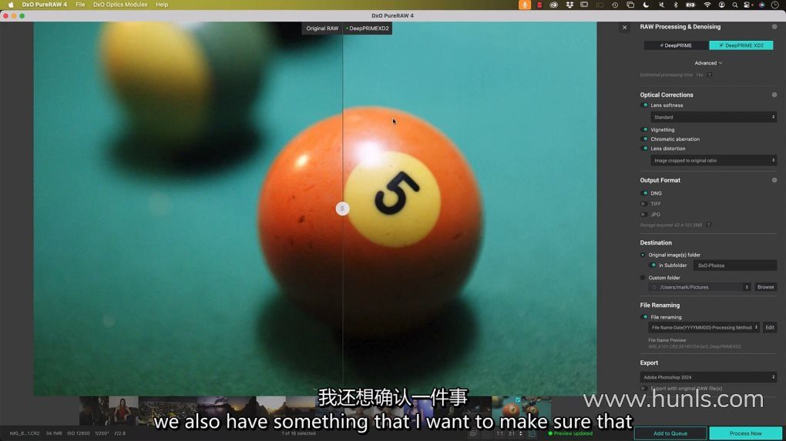Click the compare view icon in the bottom bar
This screenshot has height=441, width=786.
[x=472, y=433]
